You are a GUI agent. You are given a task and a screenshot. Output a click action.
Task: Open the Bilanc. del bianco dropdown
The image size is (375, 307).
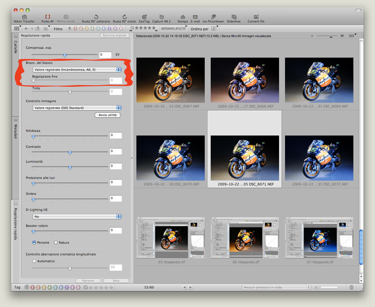[x=77, y=70]
